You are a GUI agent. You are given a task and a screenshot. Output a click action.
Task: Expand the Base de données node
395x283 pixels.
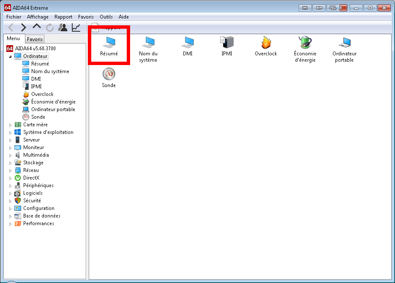pyautogui.click(x=10, y=216)
